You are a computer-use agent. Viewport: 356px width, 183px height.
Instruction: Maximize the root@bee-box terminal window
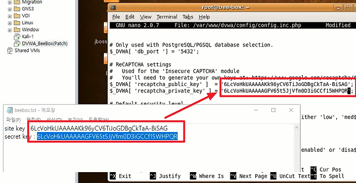(348, 7)
